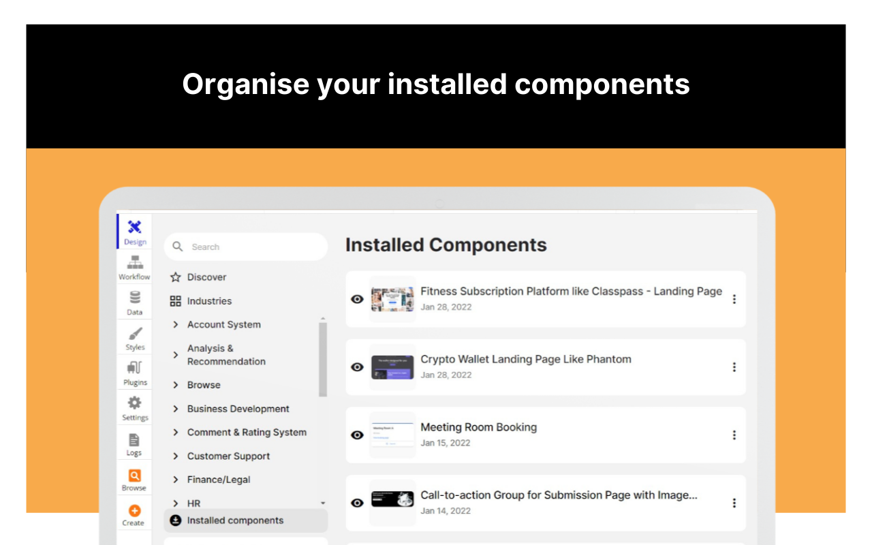Select Installed components in sidebar

click(235, 520)
